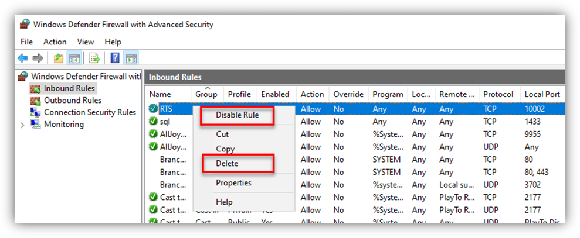Click the Monitoring node monitor icon
The height and width of the screenshot is (238, 580).
click(x=35, y=125)
